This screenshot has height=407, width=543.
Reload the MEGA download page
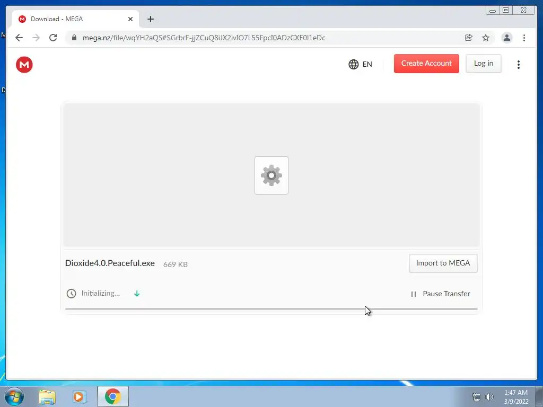(x=53, y=38)
